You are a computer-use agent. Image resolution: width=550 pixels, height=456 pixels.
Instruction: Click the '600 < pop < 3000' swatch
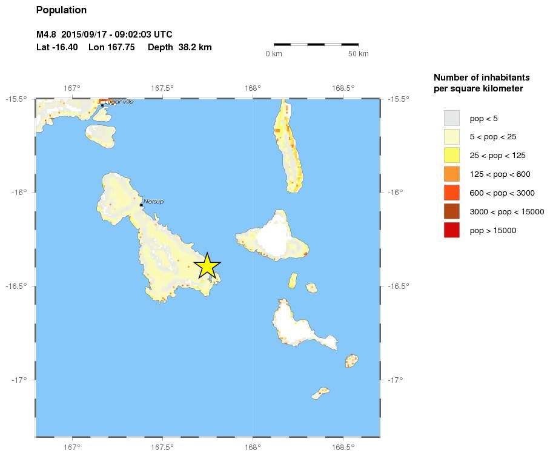(452, 193)
